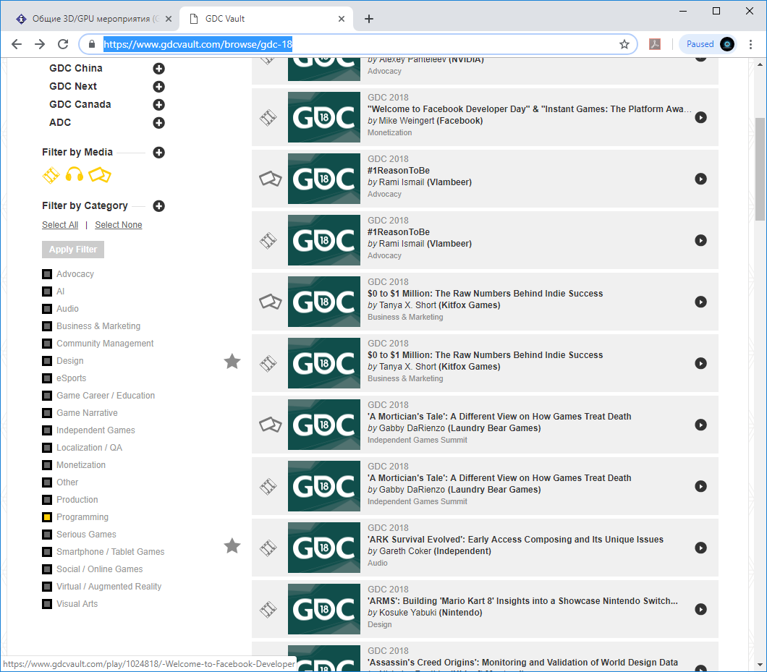Expand the Filter by Media section
Screen dimensions: 767x672
click(158, 153)
